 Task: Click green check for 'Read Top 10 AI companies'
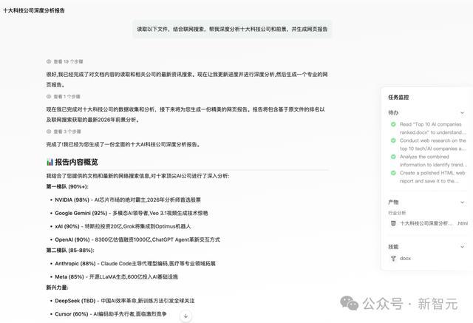393,124
